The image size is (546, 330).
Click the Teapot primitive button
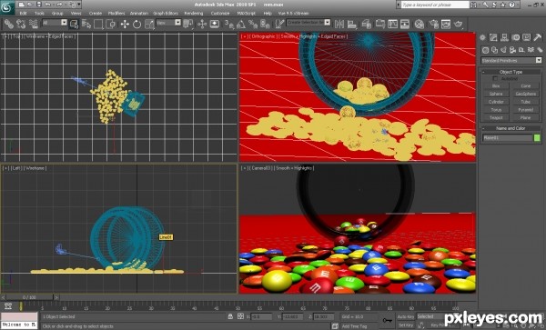496,118
